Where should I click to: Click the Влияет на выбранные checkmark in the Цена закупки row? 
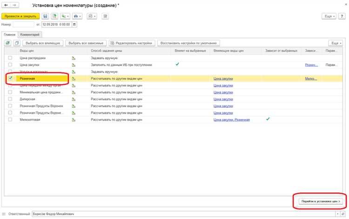[177, 64]
